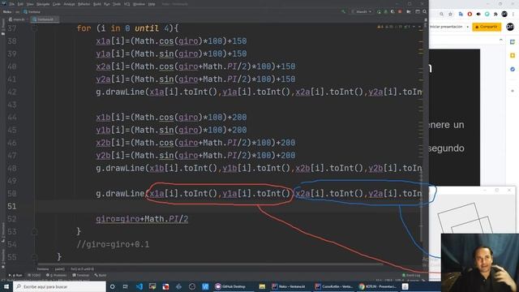The image size is (519, 292).
Task: Click the fold marker on line 37
Action: pos(34,28)
